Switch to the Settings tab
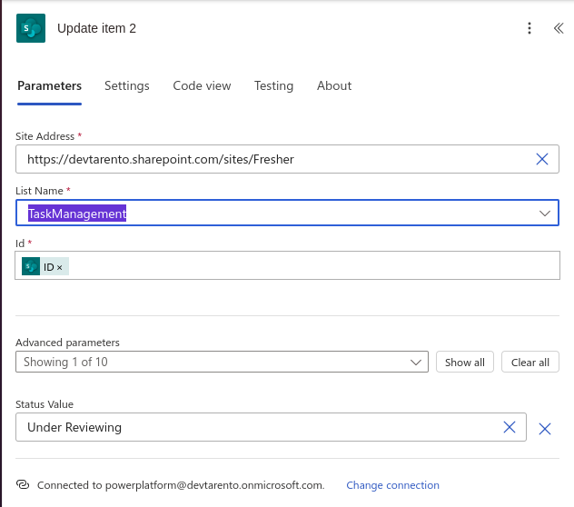This screenshot has width=574, height=507. click(x=127, y=86)
